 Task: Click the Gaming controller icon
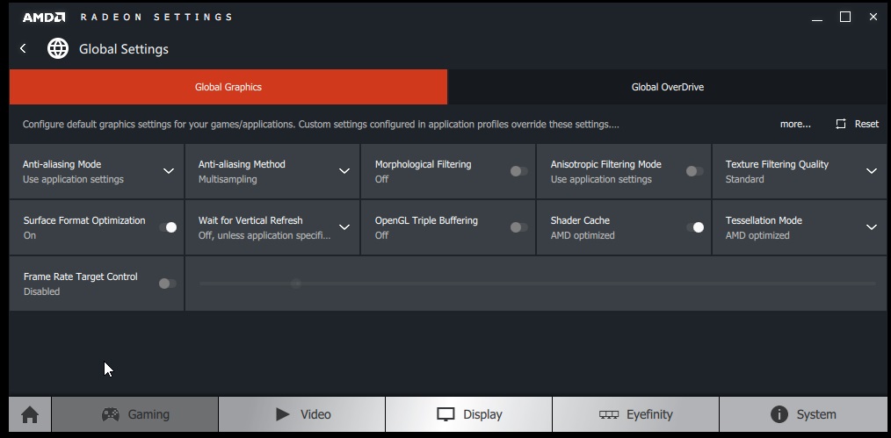110,414
